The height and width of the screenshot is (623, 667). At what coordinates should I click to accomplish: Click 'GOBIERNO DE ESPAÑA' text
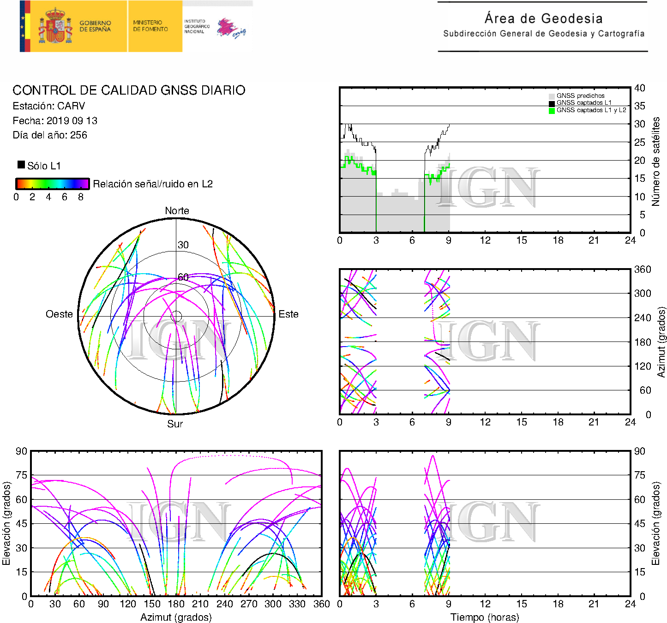95,26
